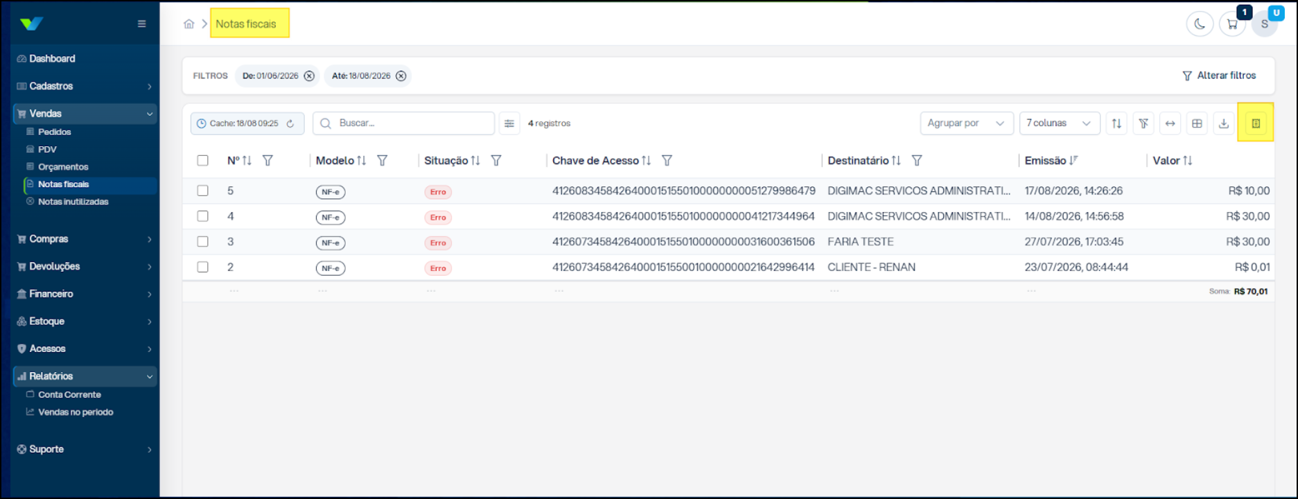1298x499 pixels.
Task: Expand the Compras sidebar menu
Action: click(85, 239)
